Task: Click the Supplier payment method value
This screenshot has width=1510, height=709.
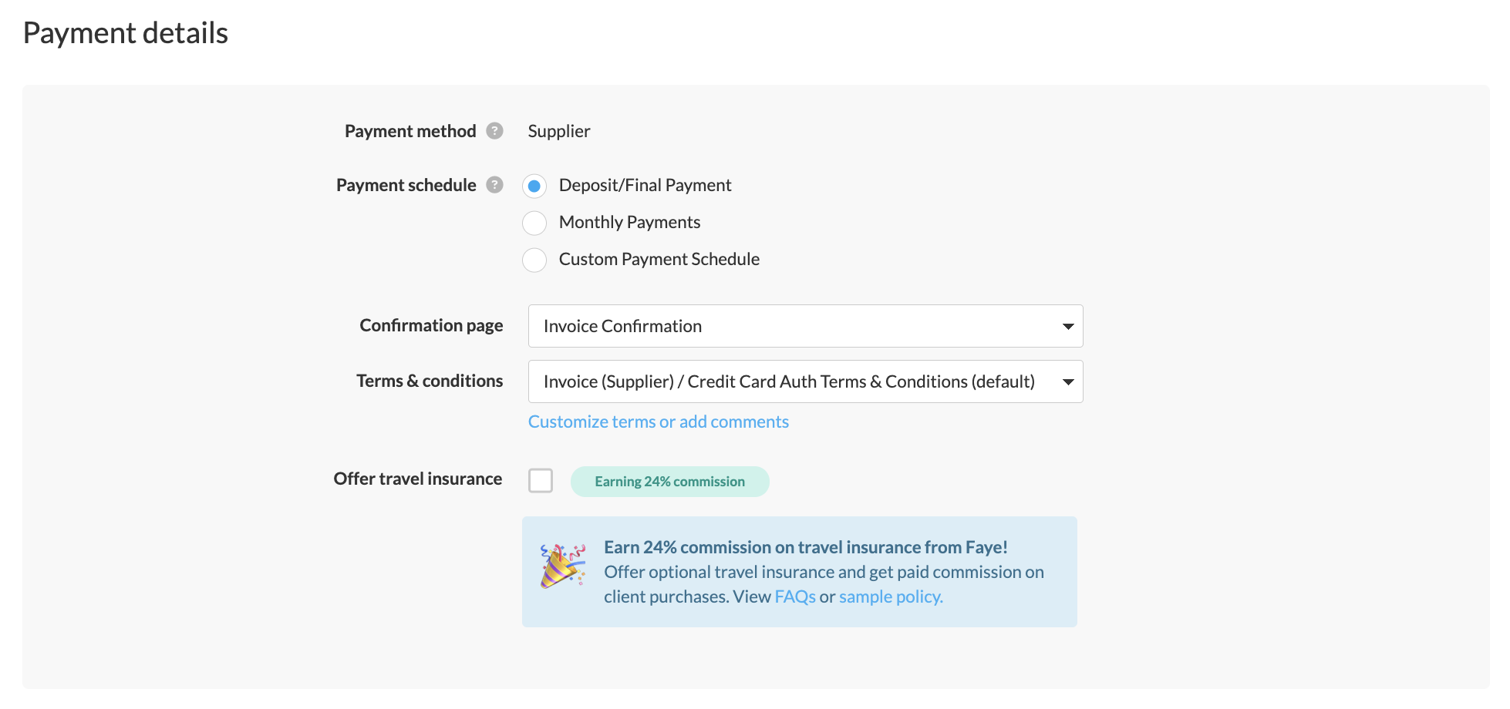Action: pyautogui.click(x=559, y=131)
